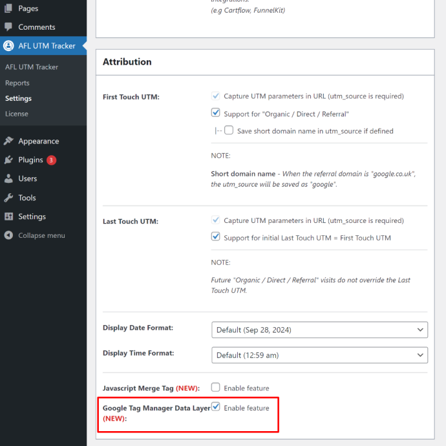Toggle First Touch Capture UTM parameters checkbox
Screen dimensions: 446x446
[215, 96]
